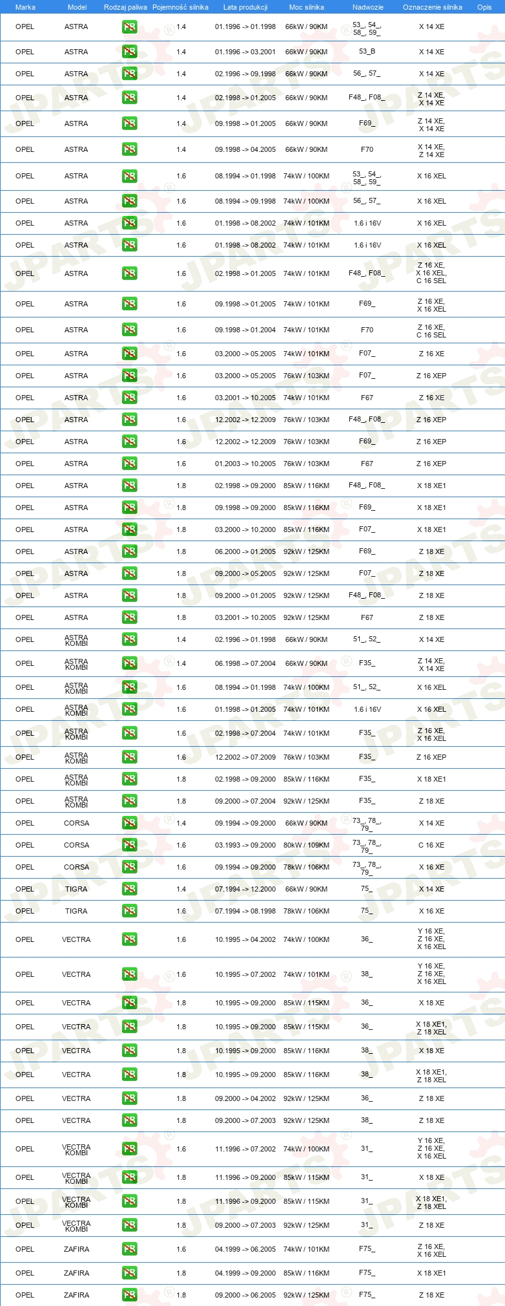Click the '12.2002 -> 07.2009' production years cell
The width and height of the screenshot is (505, 1306).
point(245,757)
